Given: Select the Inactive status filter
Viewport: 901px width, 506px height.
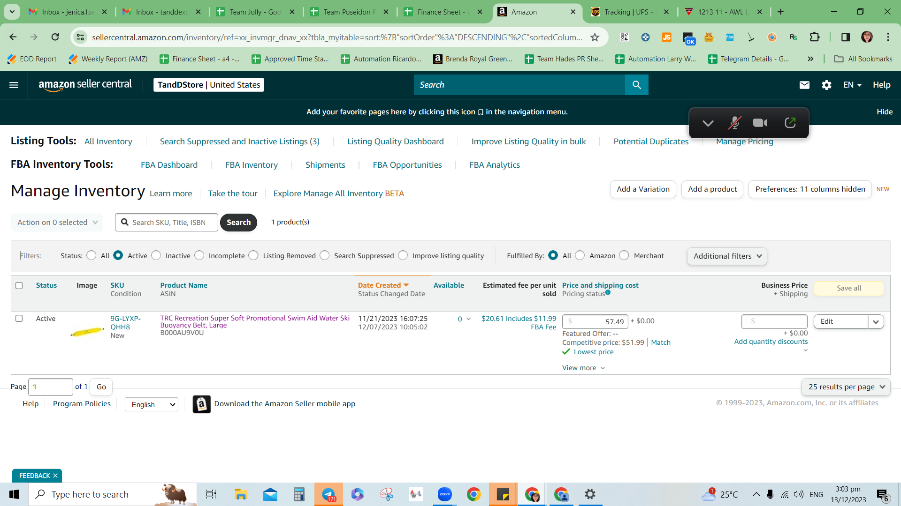Looking at the screenshot, I should coord(156,255).
